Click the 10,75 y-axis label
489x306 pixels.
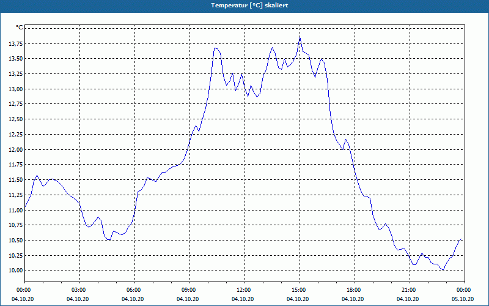click(x=16, y=225)
